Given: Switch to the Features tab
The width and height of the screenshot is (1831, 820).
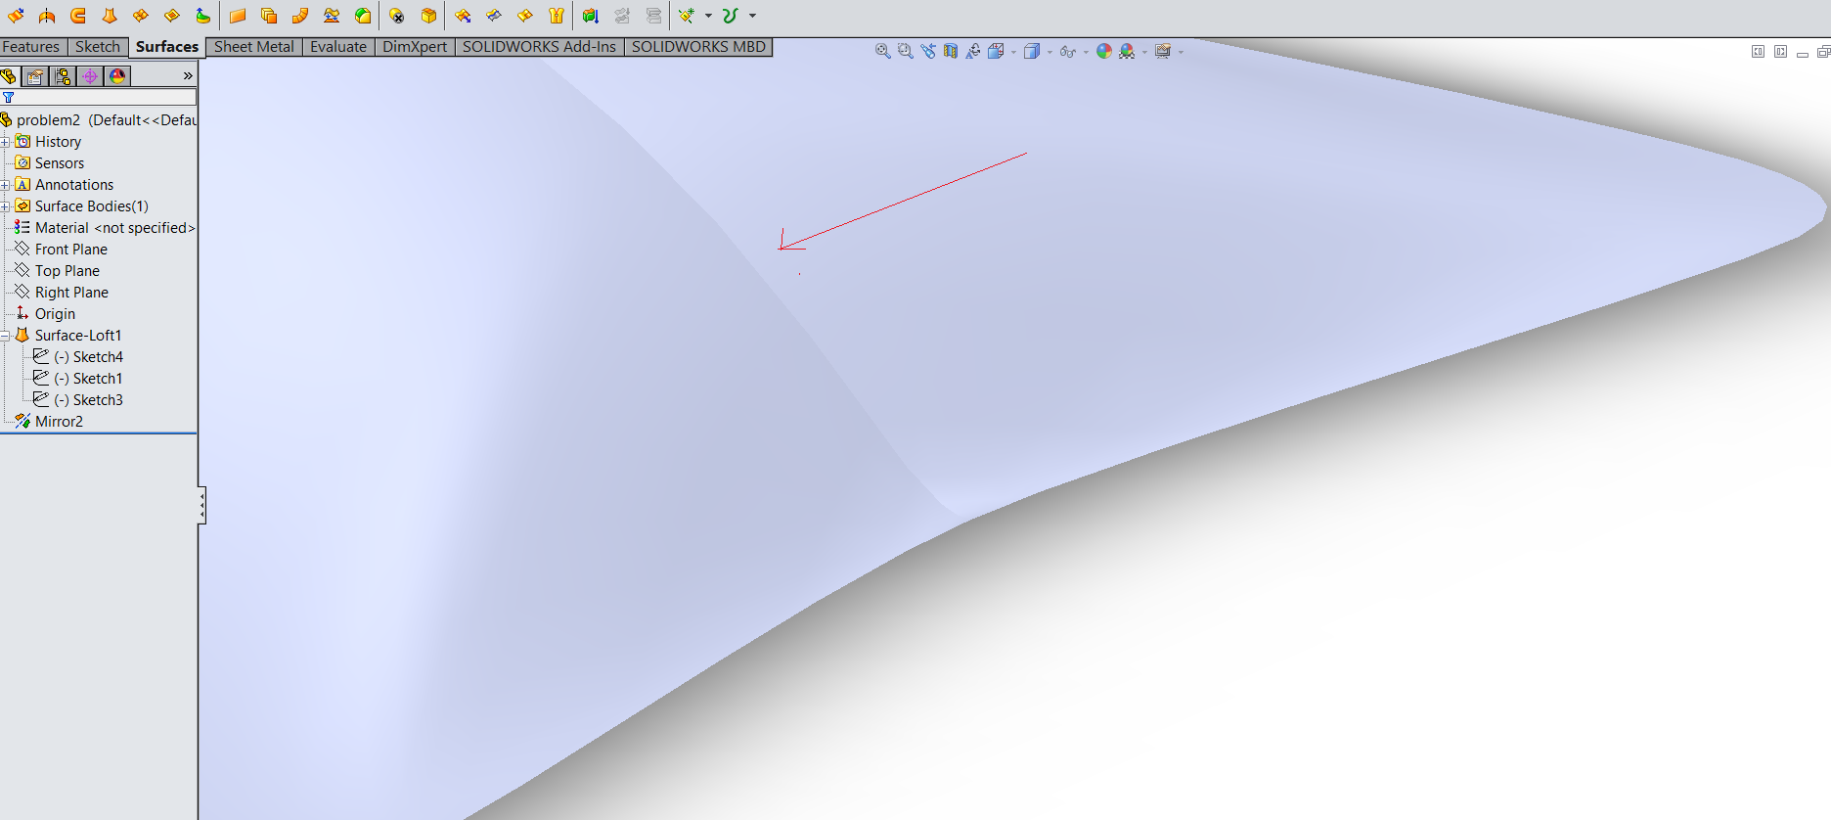Looking at the screenshot, I should click(31, 47).
